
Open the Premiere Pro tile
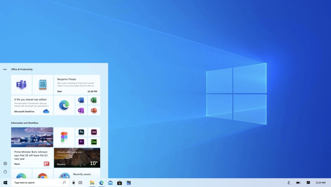click(81, 142)
